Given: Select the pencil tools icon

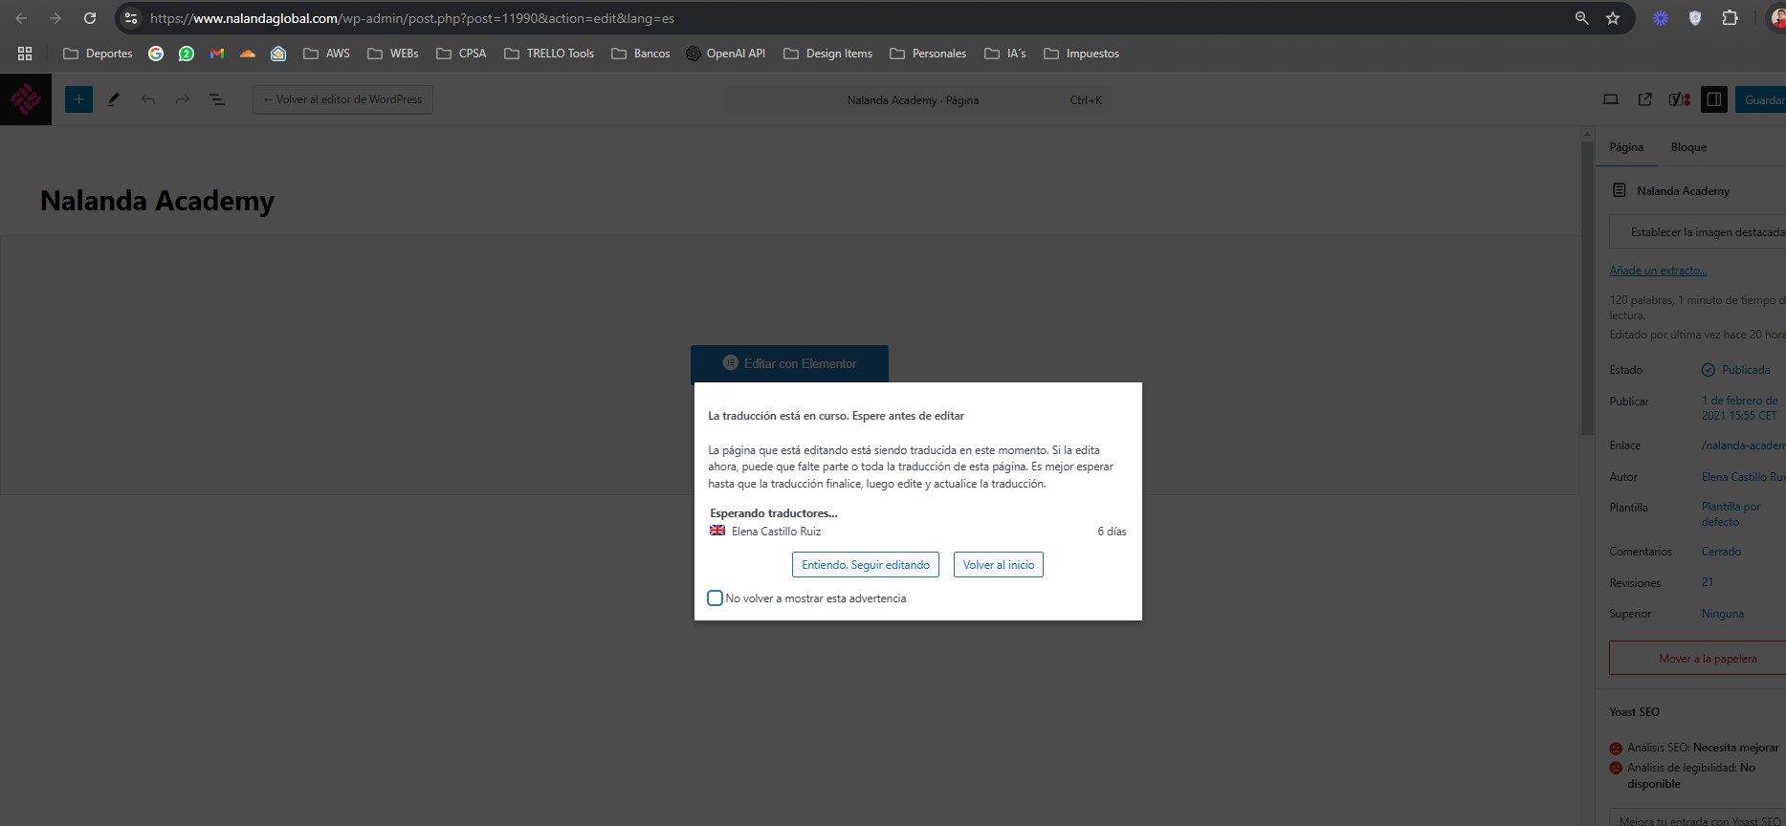Looking at the screenshot, I should 114,99.
